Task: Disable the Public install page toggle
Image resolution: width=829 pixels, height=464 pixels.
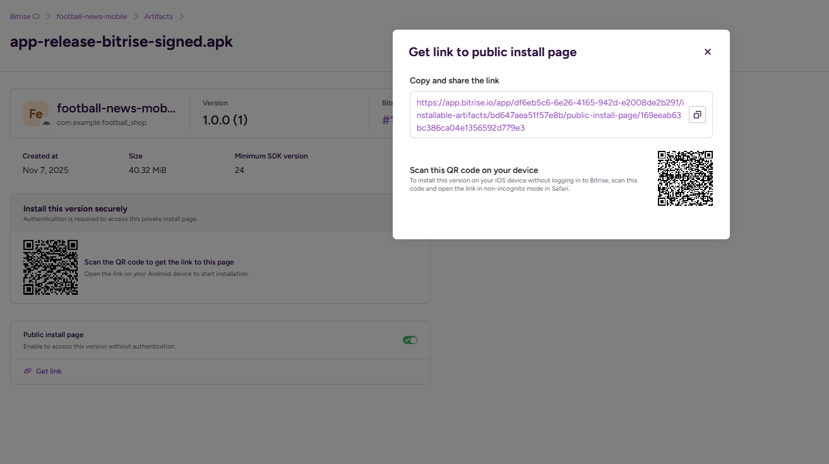Action: pyautogui.click(x=410, y=340)
